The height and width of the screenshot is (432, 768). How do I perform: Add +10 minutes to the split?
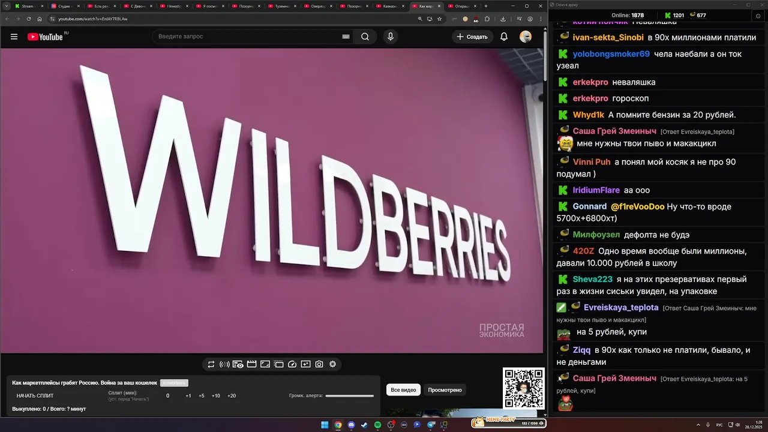216,396
